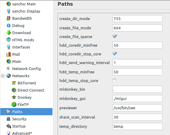This screenshot has height=135, width=170.
Task: Select the BitTorrent network label
Action: [x=27, y=83]
